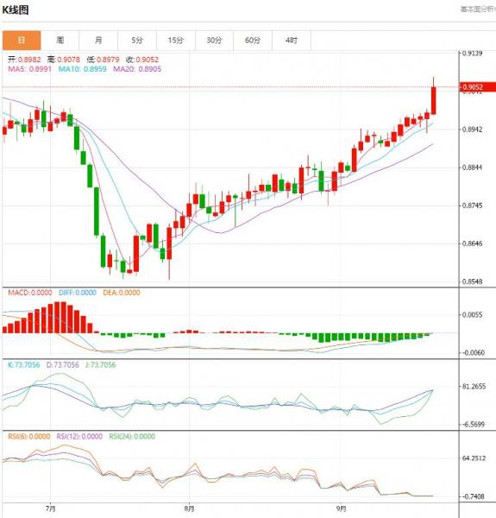Screen dimensions: 496x518
Task: Click the 0.8646 price axis label
Action: point(472,243)
